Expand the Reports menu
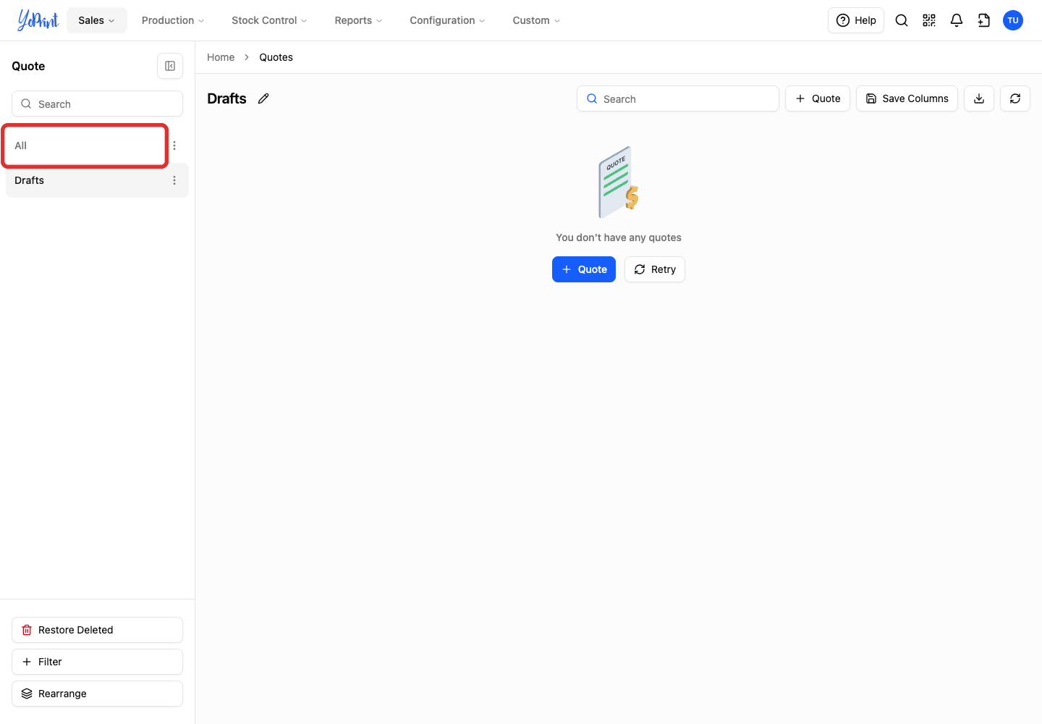The height and width of the screenshot is (724, 1042). coord(358,20)
